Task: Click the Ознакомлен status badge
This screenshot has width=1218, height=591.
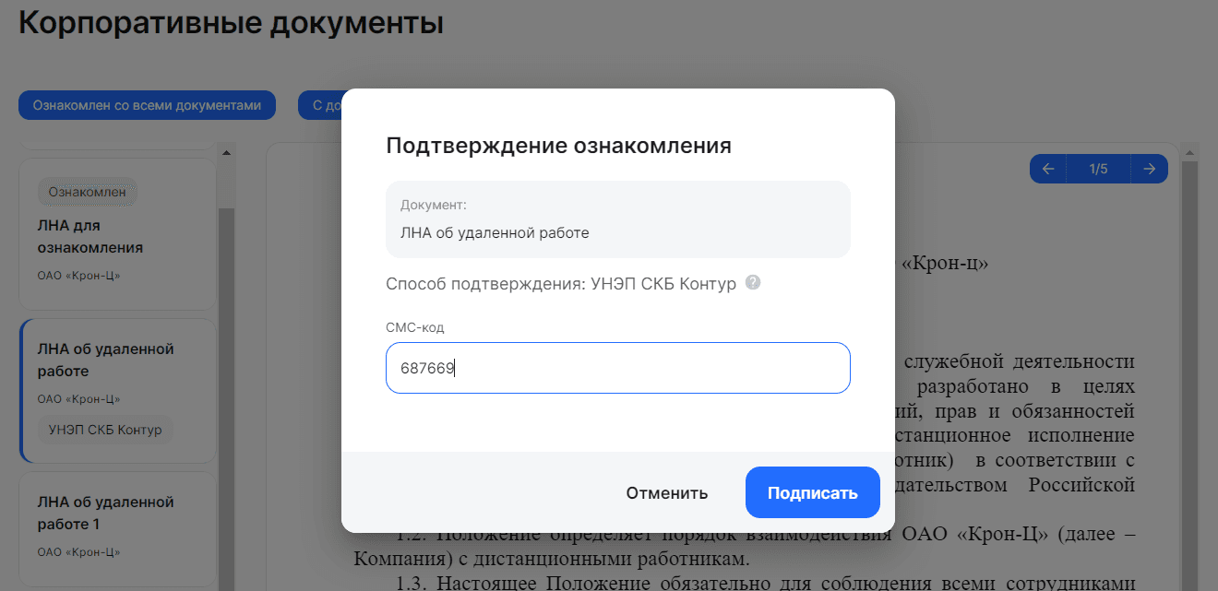Action: (88, 193)
